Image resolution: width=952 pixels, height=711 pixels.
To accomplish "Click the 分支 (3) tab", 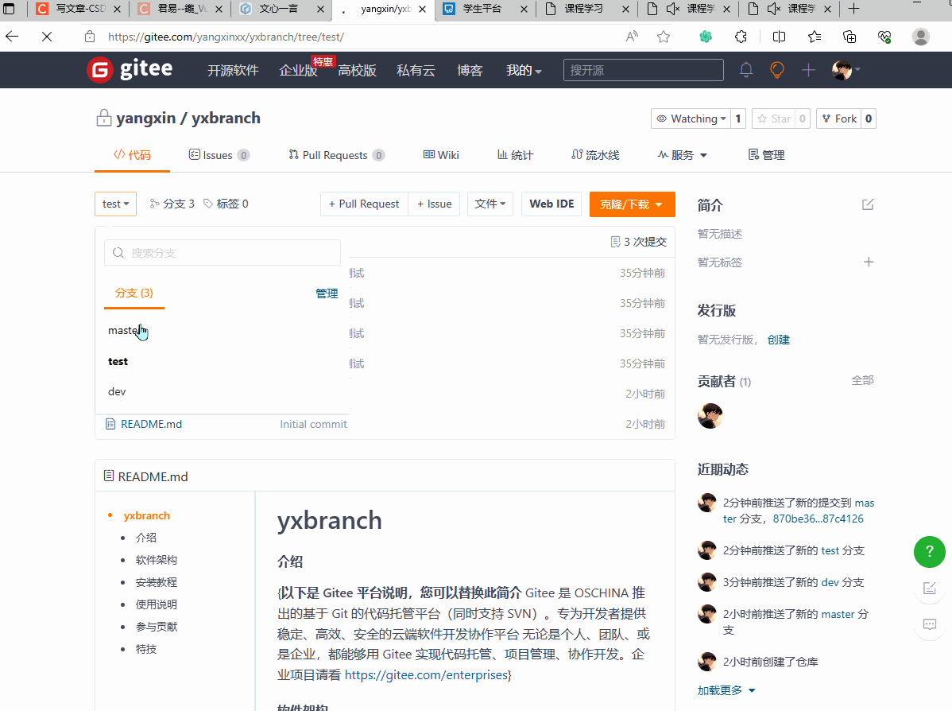I will (x=134, y=293).
